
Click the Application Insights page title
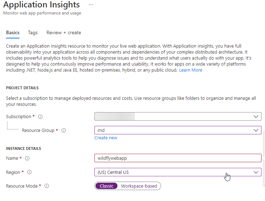pyautogui.click(x=41, y=5)
